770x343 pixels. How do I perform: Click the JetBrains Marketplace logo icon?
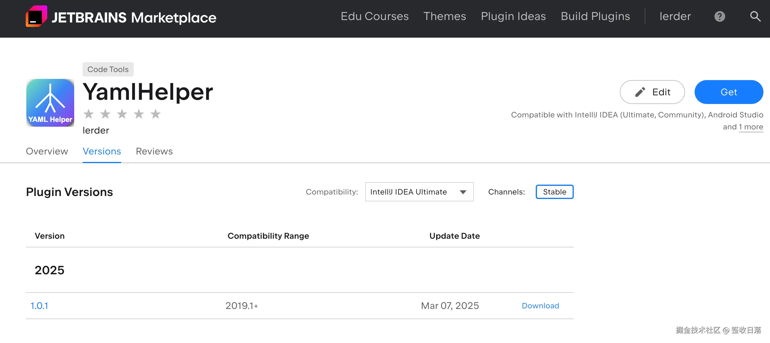coord(36,17)
